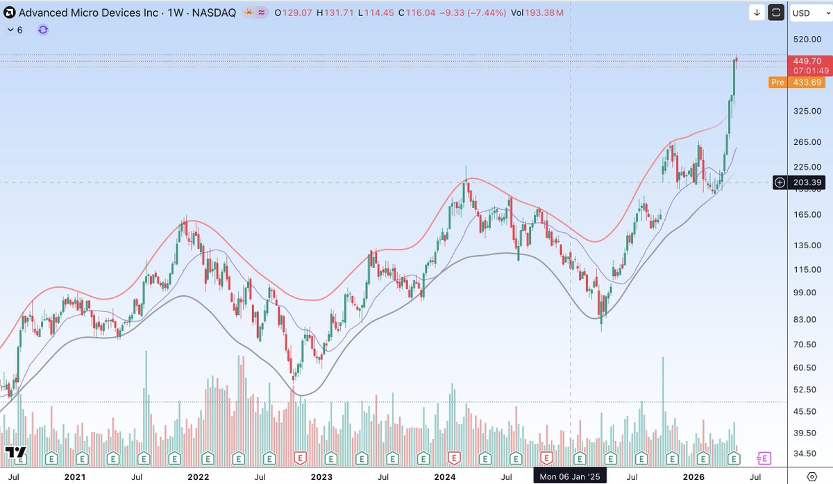
Task: Click the 2023 year label on the time axis
Action: (321, 477)
